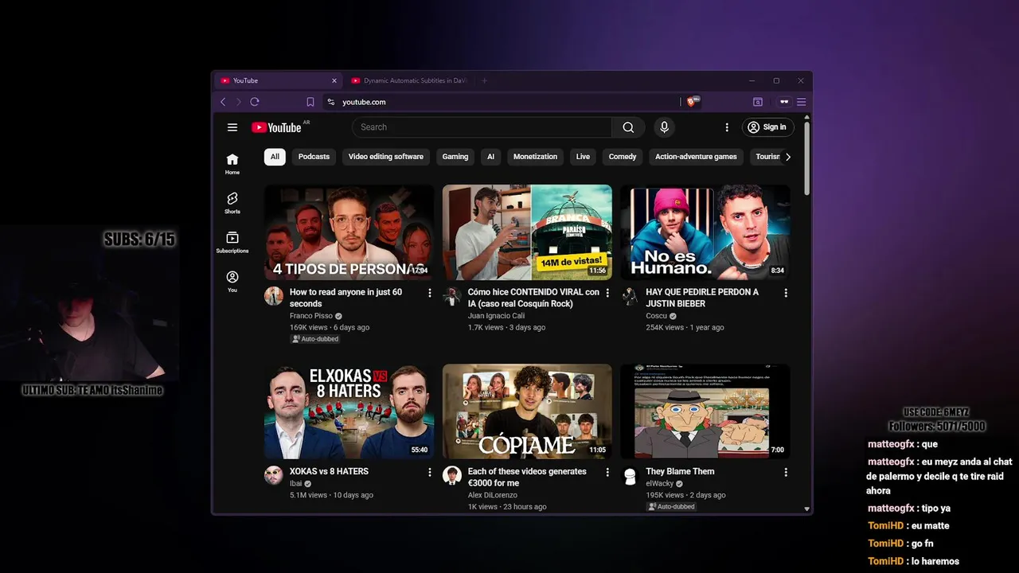Select the Live filter chip

point(583,157)
